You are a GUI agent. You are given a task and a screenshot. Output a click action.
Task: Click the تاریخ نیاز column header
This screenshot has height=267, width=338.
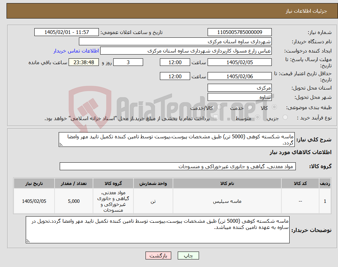[x=34, y=183]
